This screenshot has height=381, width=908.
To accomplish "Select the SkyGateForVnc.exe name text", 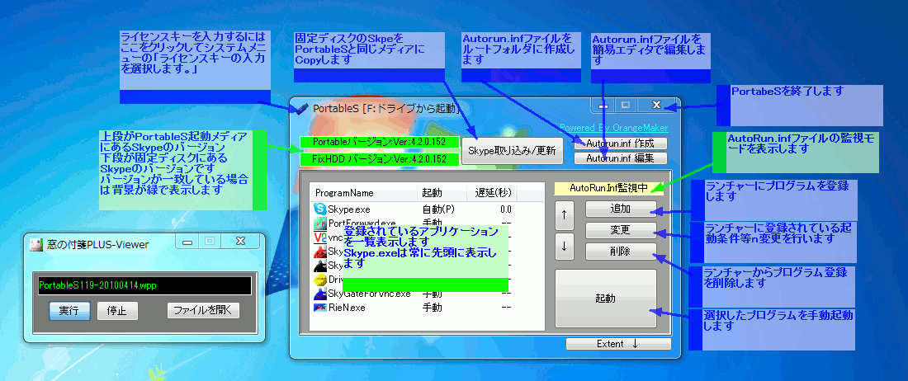I will tap(370, 294).
